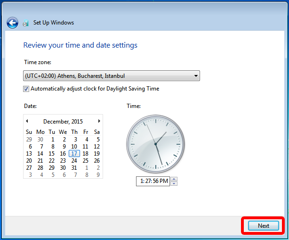Click the time input field
Image resolution: width=289 pixels, height=240 pixels.
(153, 181)
